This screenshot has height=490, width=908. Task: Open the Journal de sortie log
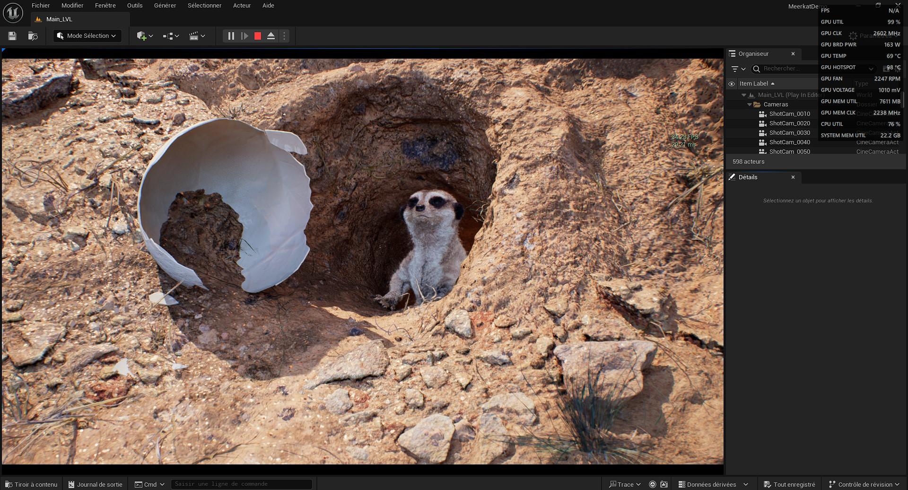click(x=96, y=484)
